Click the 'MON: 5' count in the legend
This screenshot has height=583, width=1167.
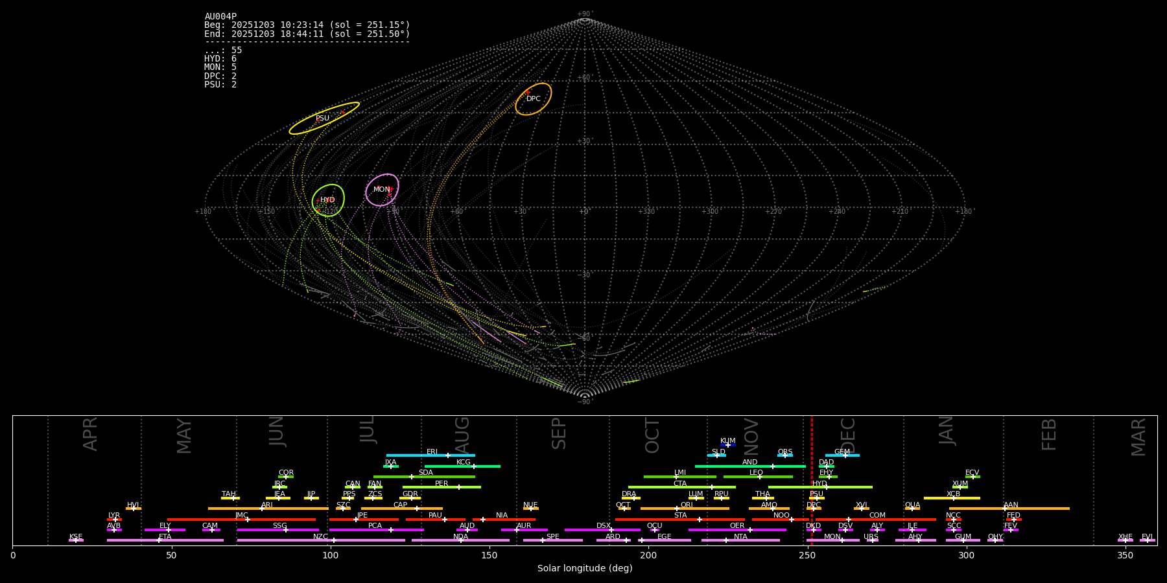(x=220, y=67)
